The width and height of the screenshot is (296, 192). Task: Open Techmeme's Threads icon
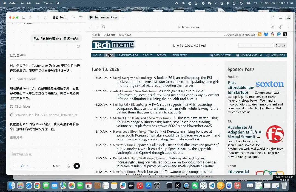click(272, 34)
